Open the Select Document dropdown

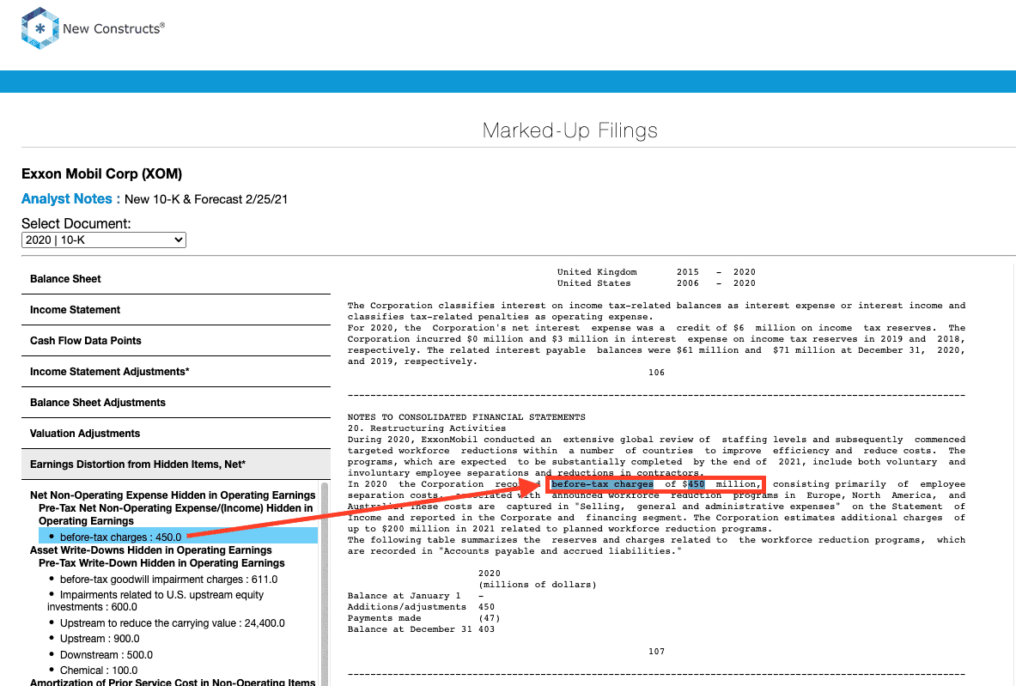(104, 240)
